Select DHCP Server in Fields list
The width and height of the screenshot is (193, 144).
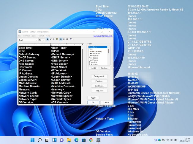[98, 54]
